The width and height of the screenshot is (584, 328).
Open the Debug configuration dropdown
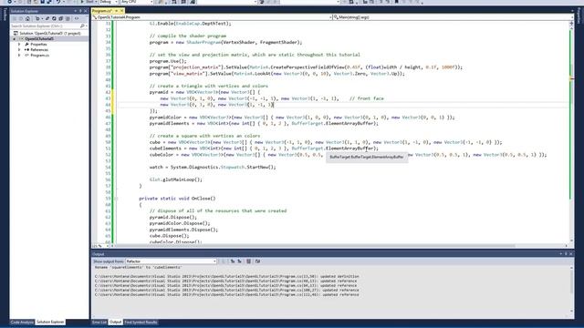109,2
